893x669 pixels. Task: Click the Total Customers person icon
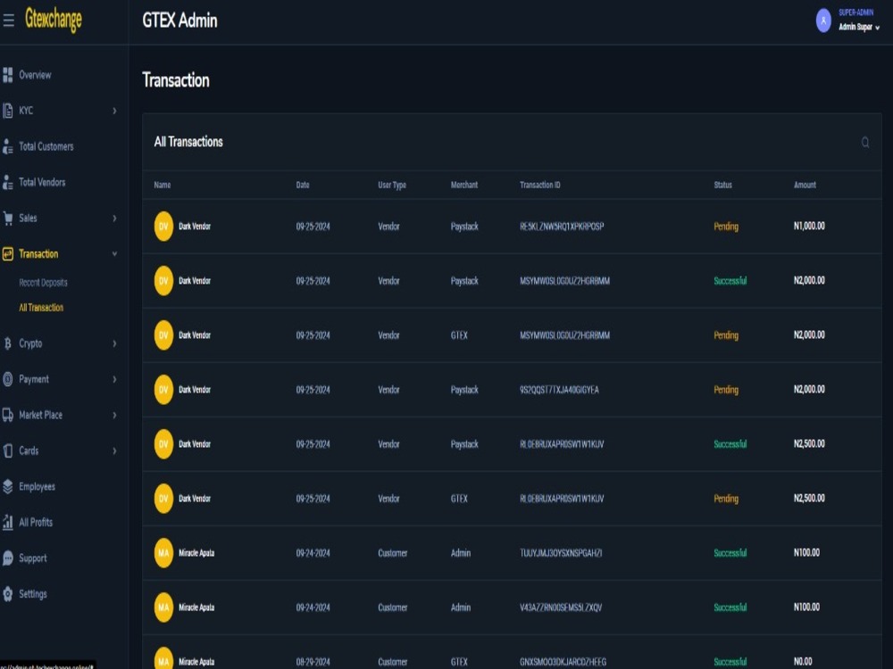click(7, 146)
